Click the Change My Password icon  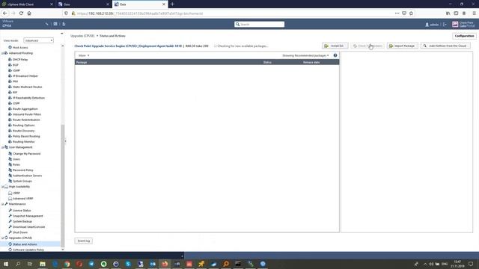(10, 153)
